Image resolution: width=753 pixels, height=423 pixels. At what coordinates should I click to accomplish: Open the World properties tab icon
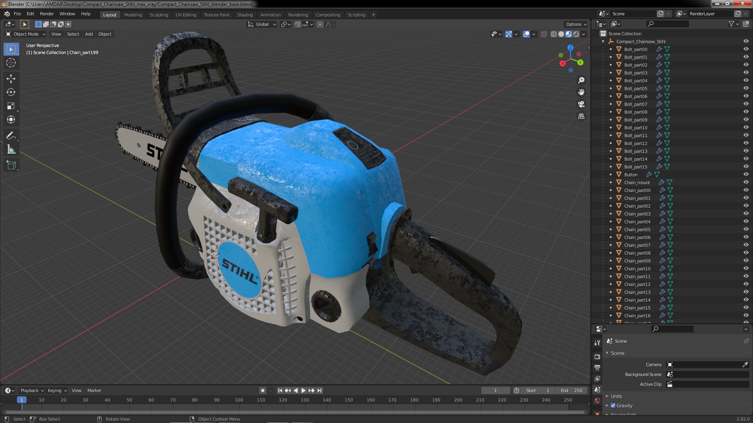(597, 400)
